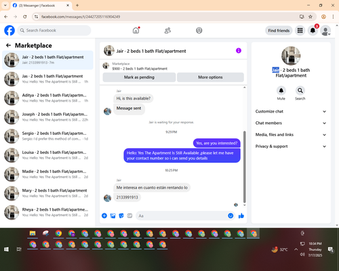Open Madie's conversation in the chat list
This screenshot has width=339, height=271.
pos(47,174)
